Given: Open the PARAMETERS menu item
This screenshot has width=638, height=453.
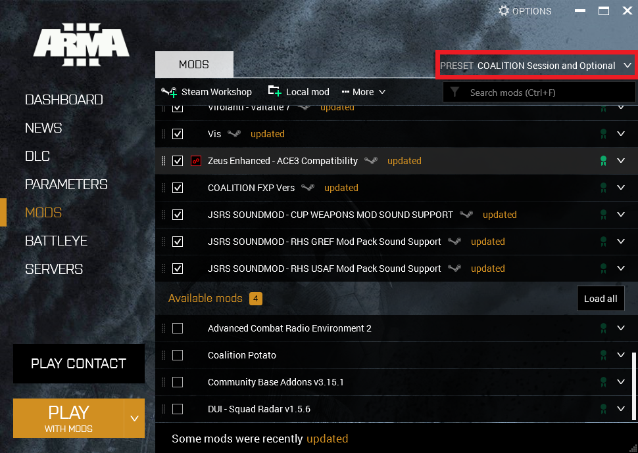Looking at the screenshot, I should tap(66, 184).
